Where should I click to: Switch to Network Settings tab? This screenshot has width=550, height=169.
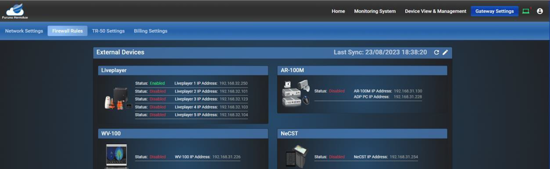[24, 31]
